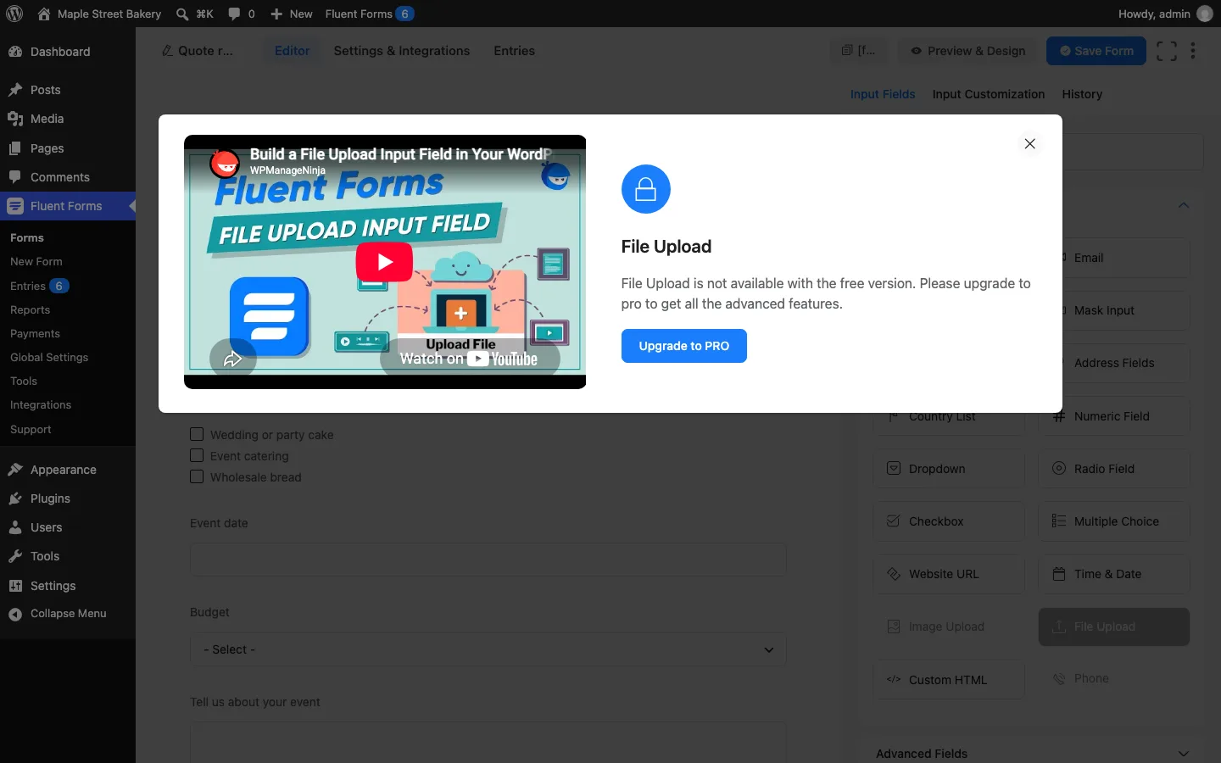Screen dimensions: 1221x763
Task: Open Preview & Design
Action: tap(968, 51)
